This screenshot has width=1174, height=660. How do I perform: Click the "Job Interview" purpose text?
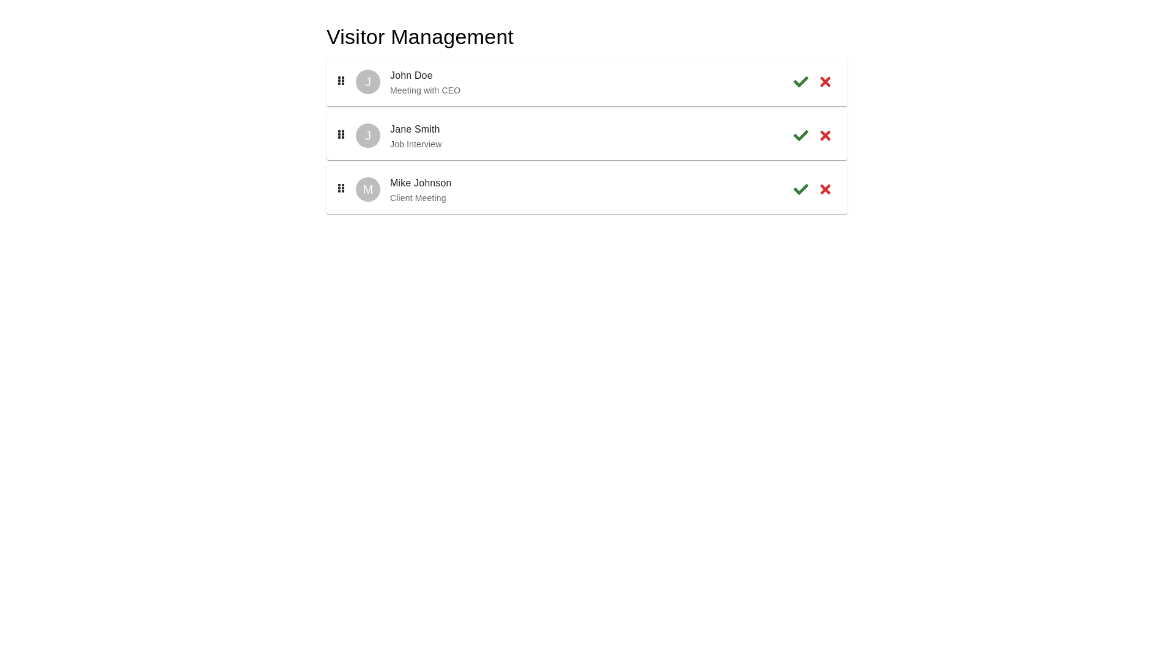[416, 144]
